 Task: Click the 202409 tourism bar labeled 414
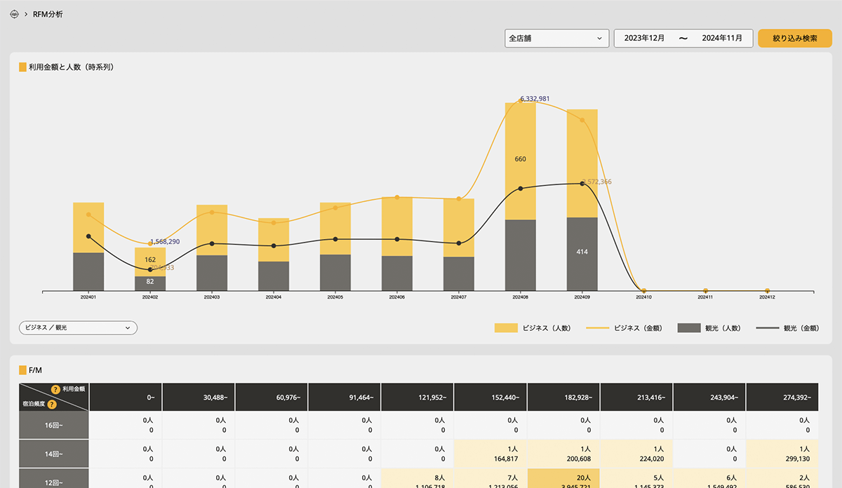click(582, 253)
